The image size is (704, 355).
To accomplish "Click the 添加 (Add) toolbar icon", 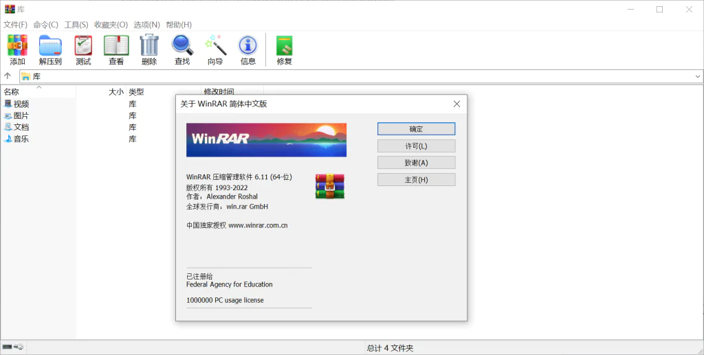I will coord(17,45).
